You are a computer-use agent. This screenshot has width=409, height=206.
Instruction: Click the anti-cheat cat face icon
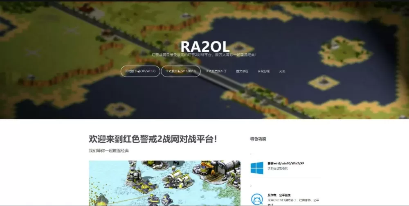tap(257, 199)
